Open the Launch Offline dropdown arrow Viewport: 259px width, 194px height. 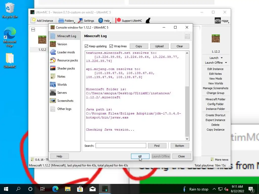(226, 63)
